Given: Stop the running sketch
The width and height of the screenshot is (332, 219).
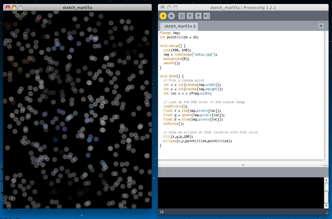Looking at the screenshot, I should pos(171,16).
